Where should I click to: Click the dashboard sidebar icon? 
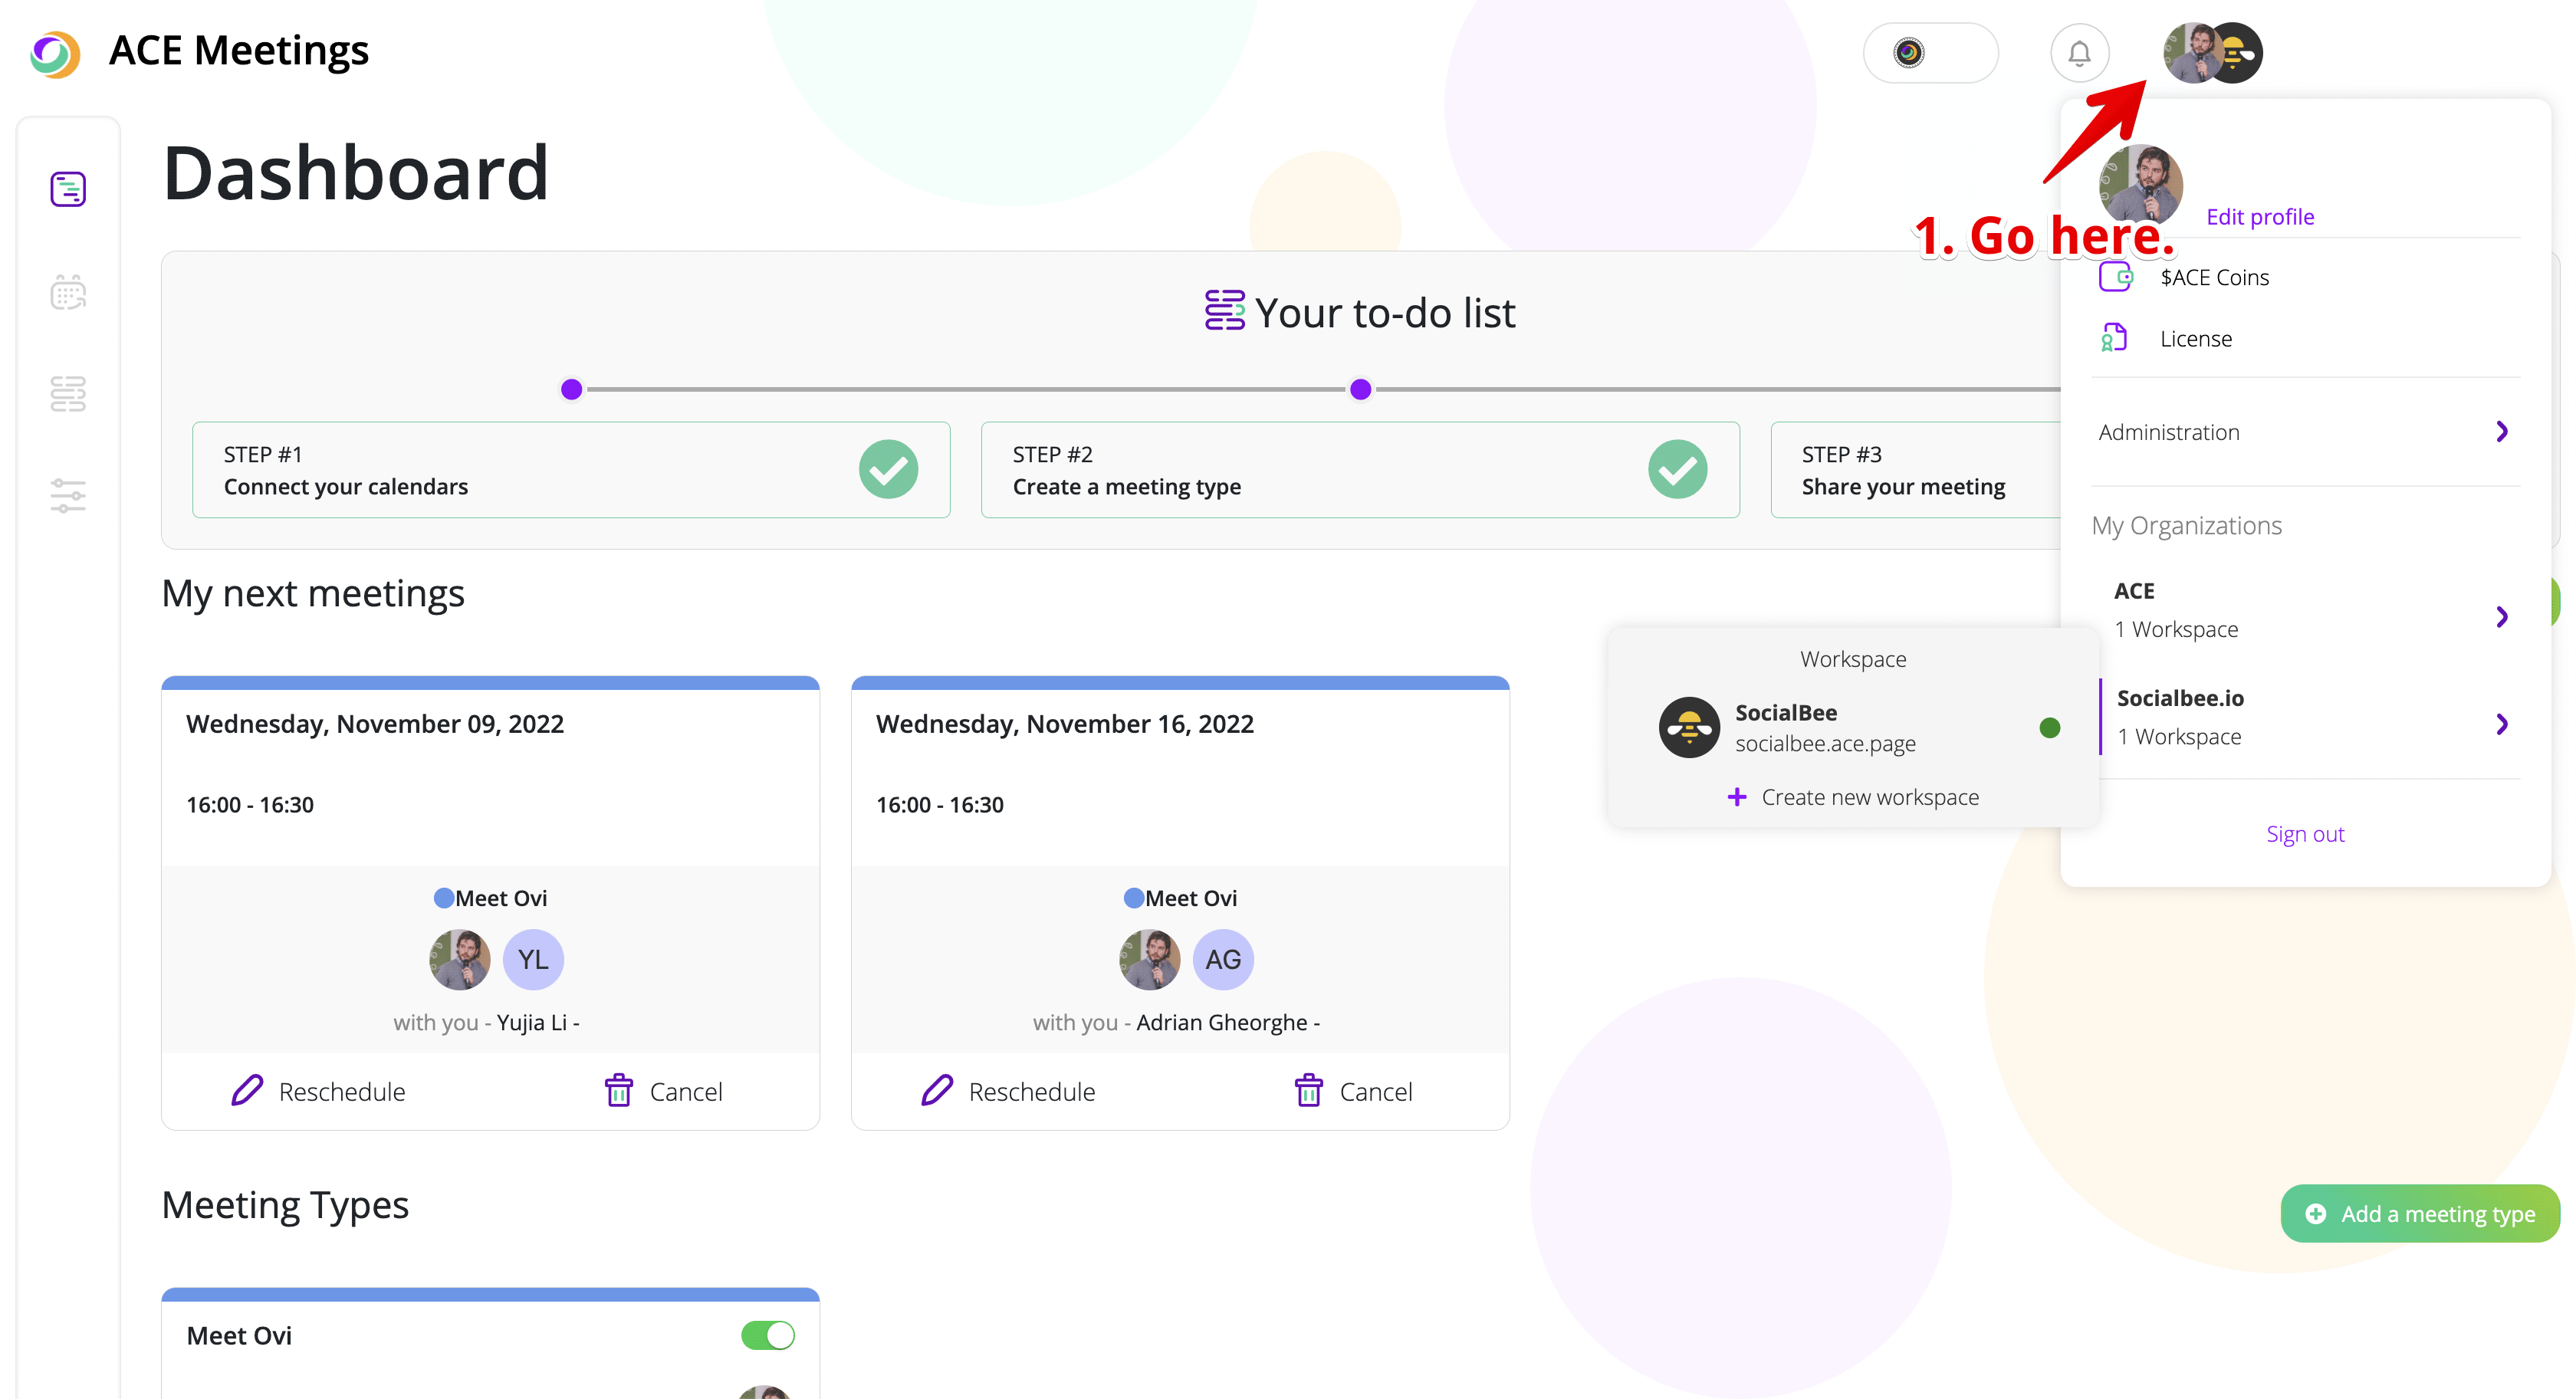[x=68, y=189]
